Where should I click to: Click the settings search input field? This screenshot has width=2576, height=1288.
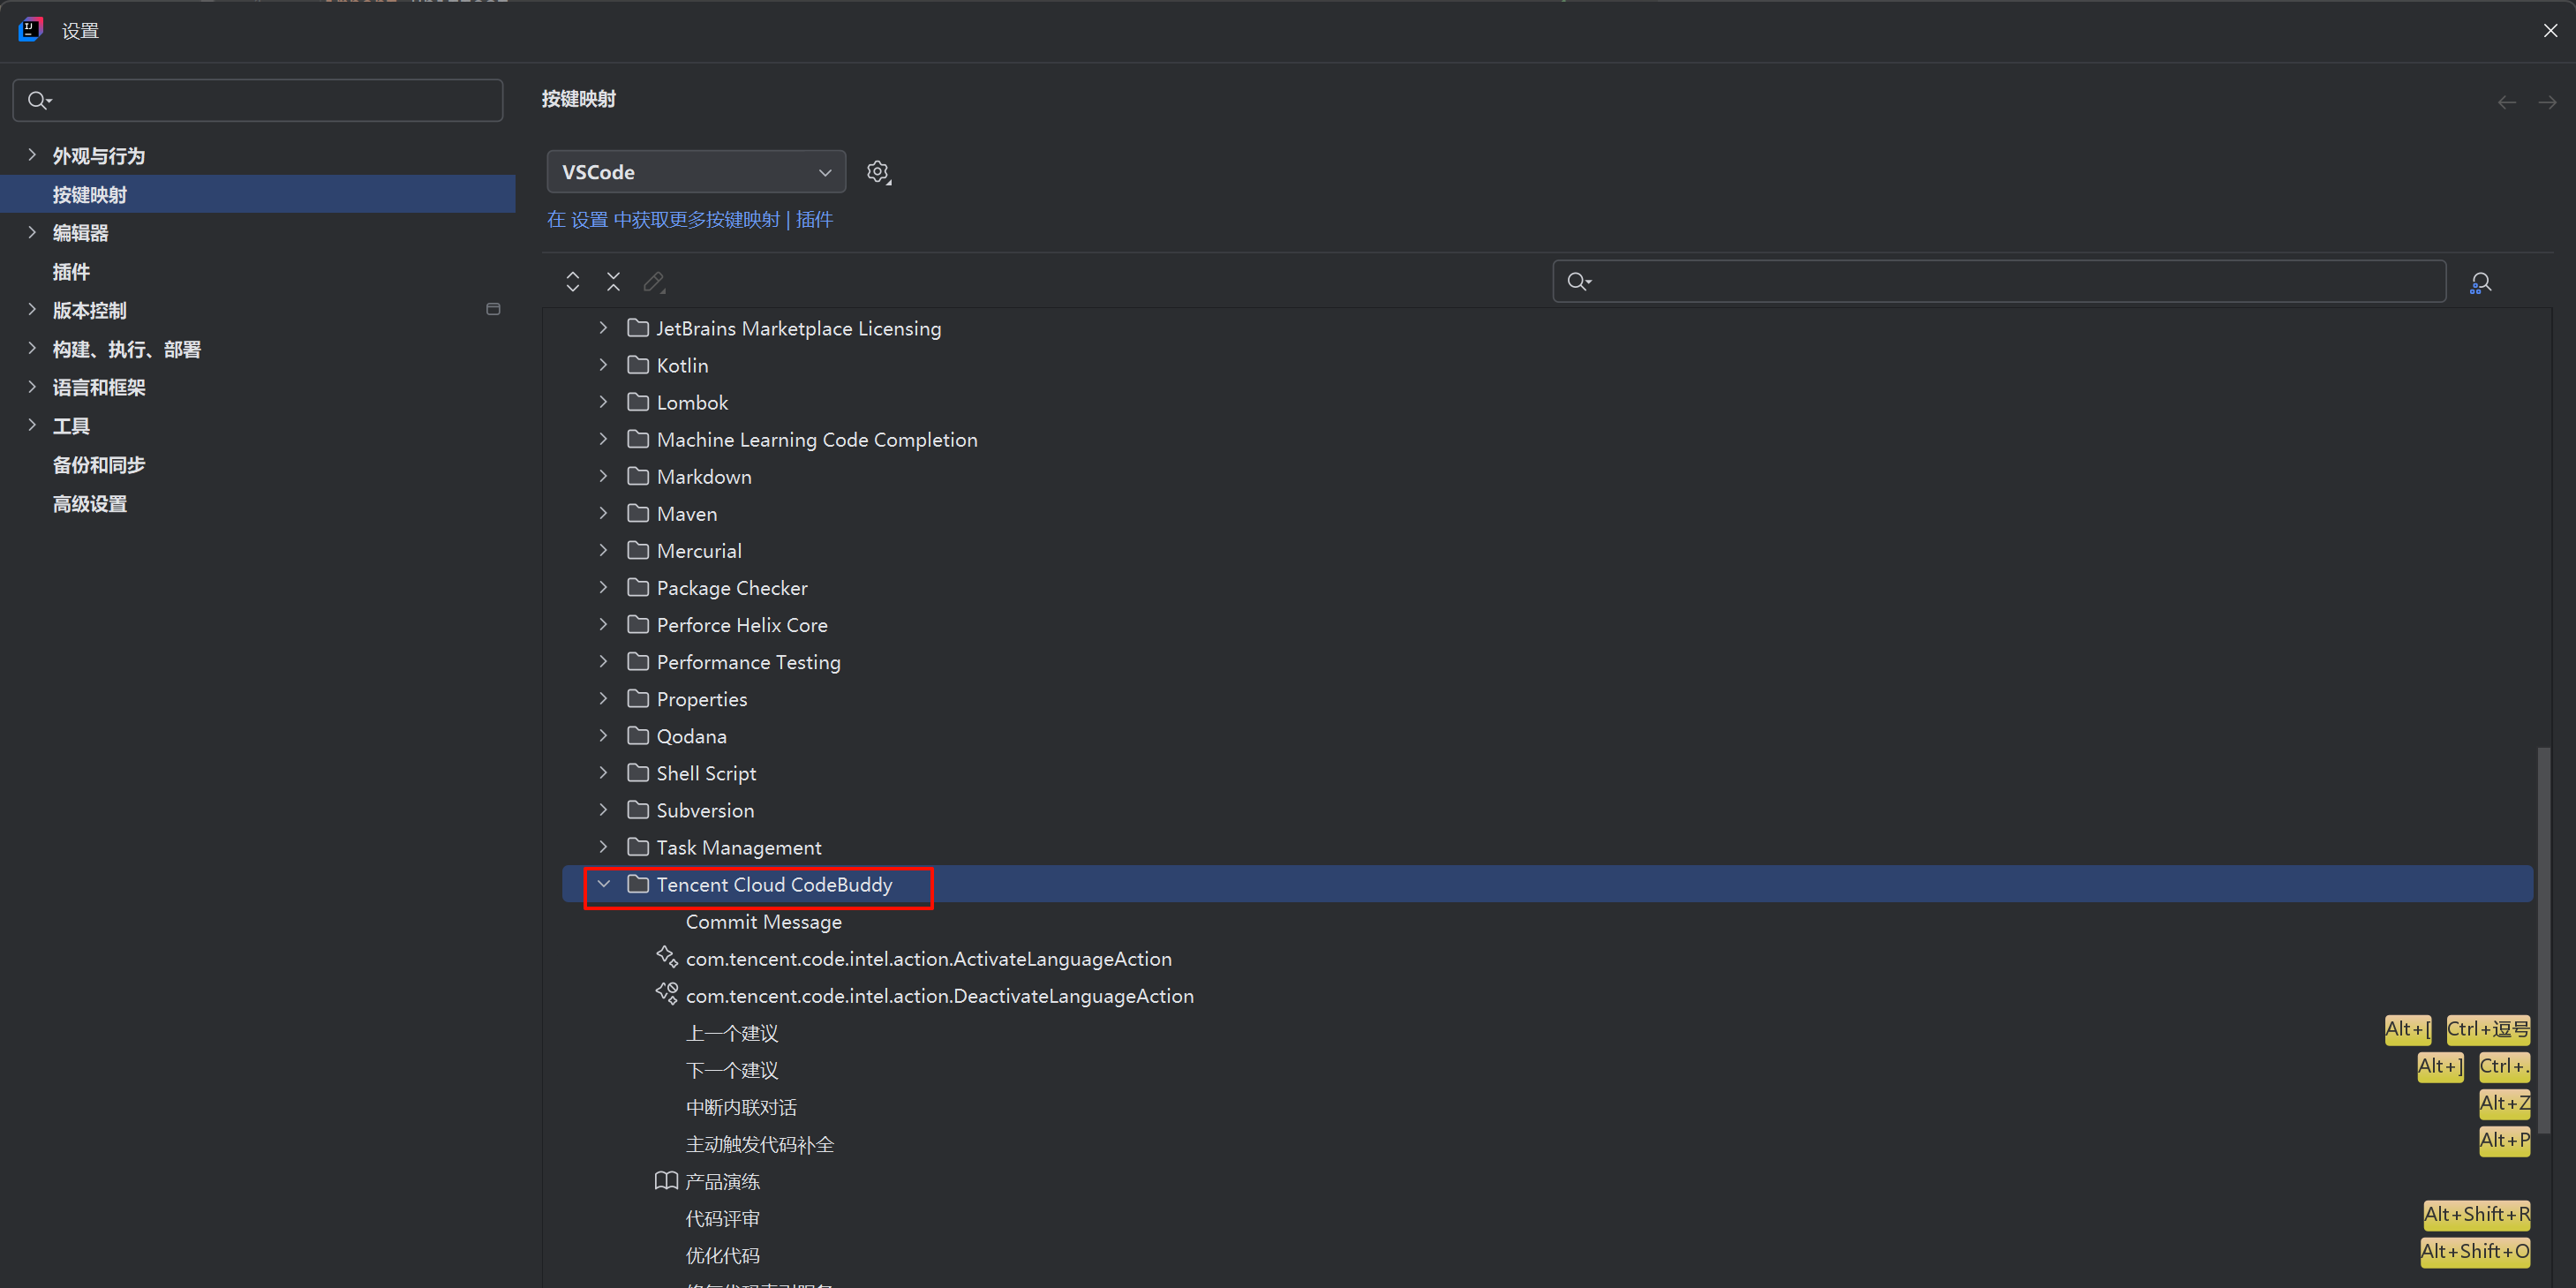tap(258, 100)
